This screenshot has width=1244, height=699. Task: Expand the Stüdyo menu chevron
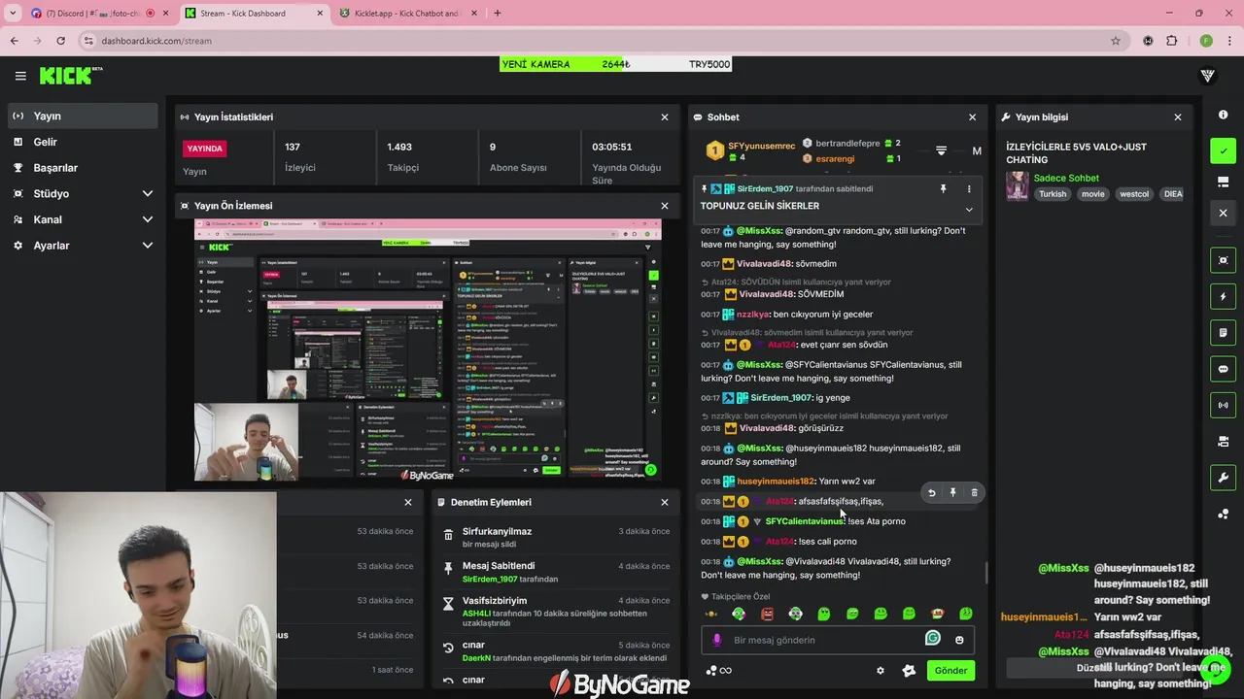(147, 193)
